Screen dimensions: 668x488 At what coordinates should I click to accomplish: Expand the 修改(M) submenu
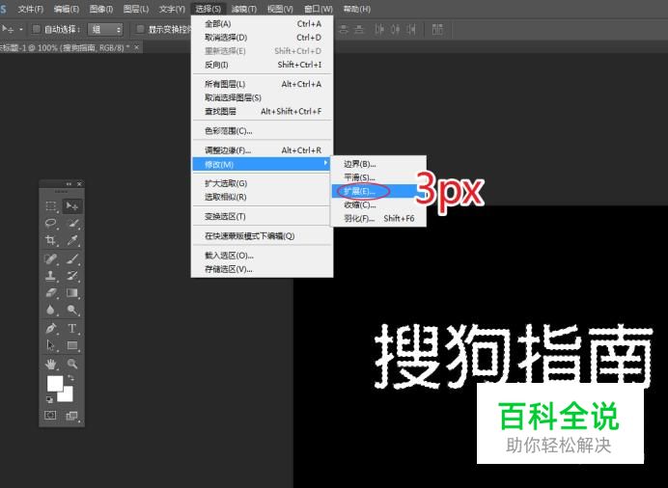pos(262,164)
